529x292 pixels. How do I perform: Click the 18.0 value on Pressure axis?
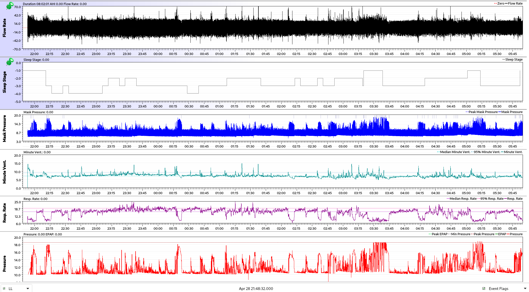click(17, 245)
